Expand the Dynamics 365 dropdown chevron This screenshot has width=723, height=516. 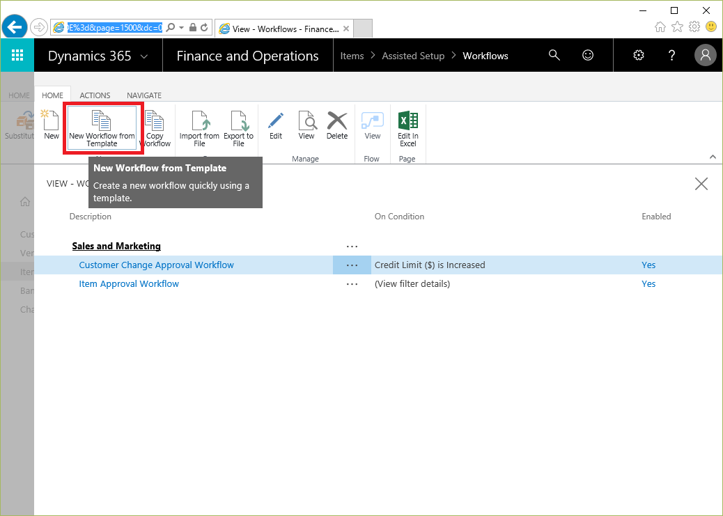(x=144, y=56)
